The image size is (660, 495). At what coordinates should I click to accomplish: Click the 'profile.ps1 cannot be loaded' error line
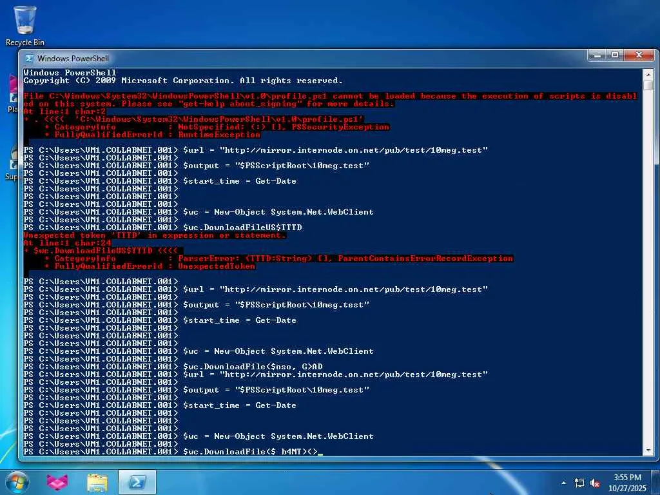pyautogui.click(x=330, y=96)
